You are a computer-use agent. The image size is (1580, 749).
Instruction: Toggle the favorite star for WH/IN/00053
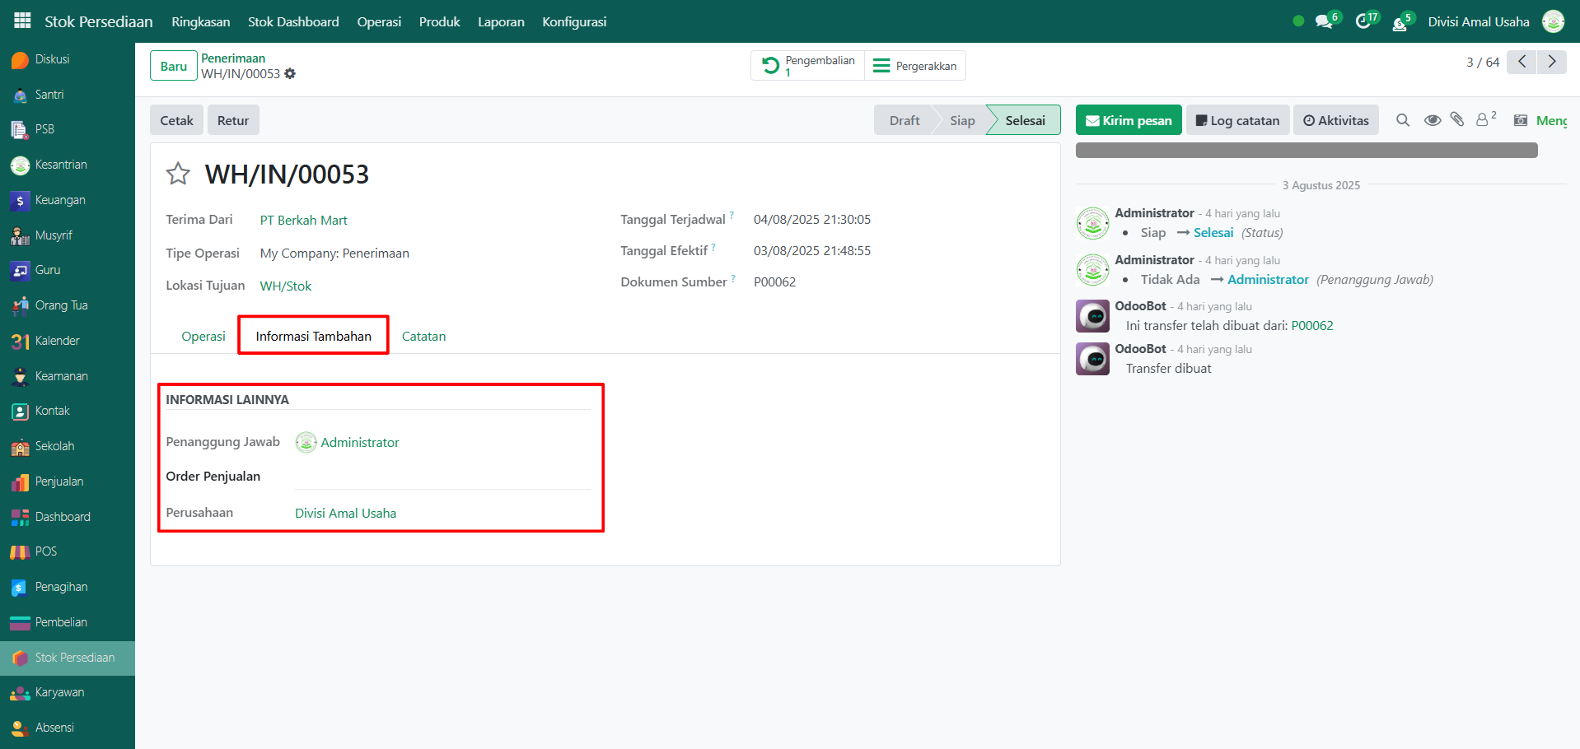pyautogui.click(x=178, y=174)
